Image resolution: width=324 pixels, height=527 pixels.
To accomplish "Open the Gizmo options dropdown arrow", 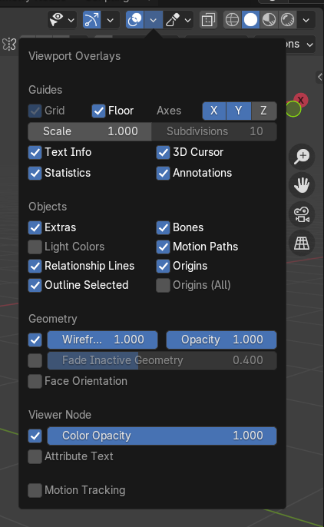I will point(111,20).
